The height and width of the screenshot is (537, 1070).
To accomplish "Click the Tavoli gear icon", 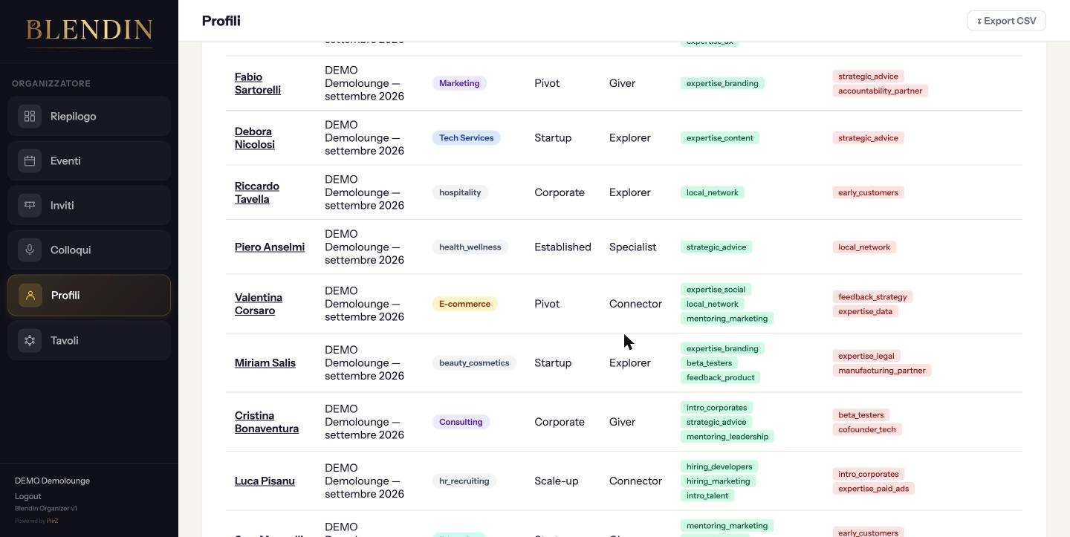I will click(30, 341).
